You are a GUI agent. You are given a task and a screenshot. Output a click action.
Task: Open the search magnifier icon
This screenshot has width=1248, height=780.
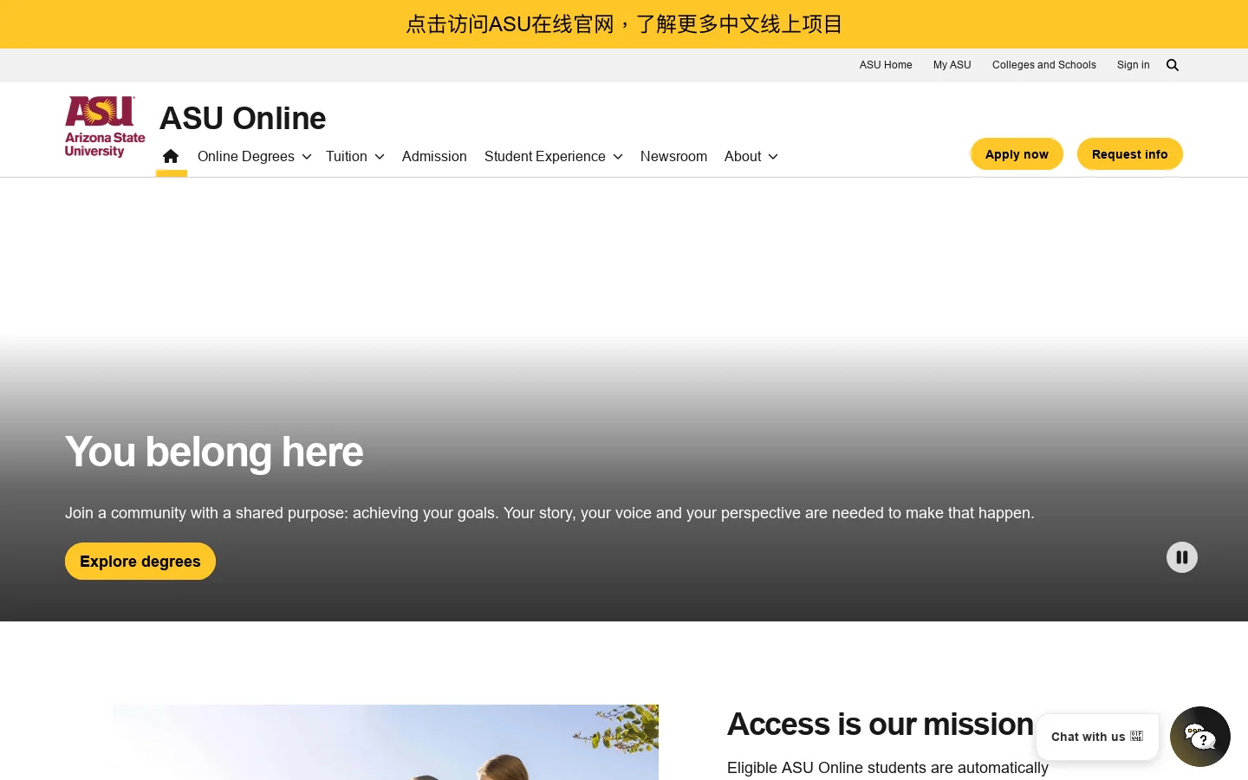(1173, 65)
